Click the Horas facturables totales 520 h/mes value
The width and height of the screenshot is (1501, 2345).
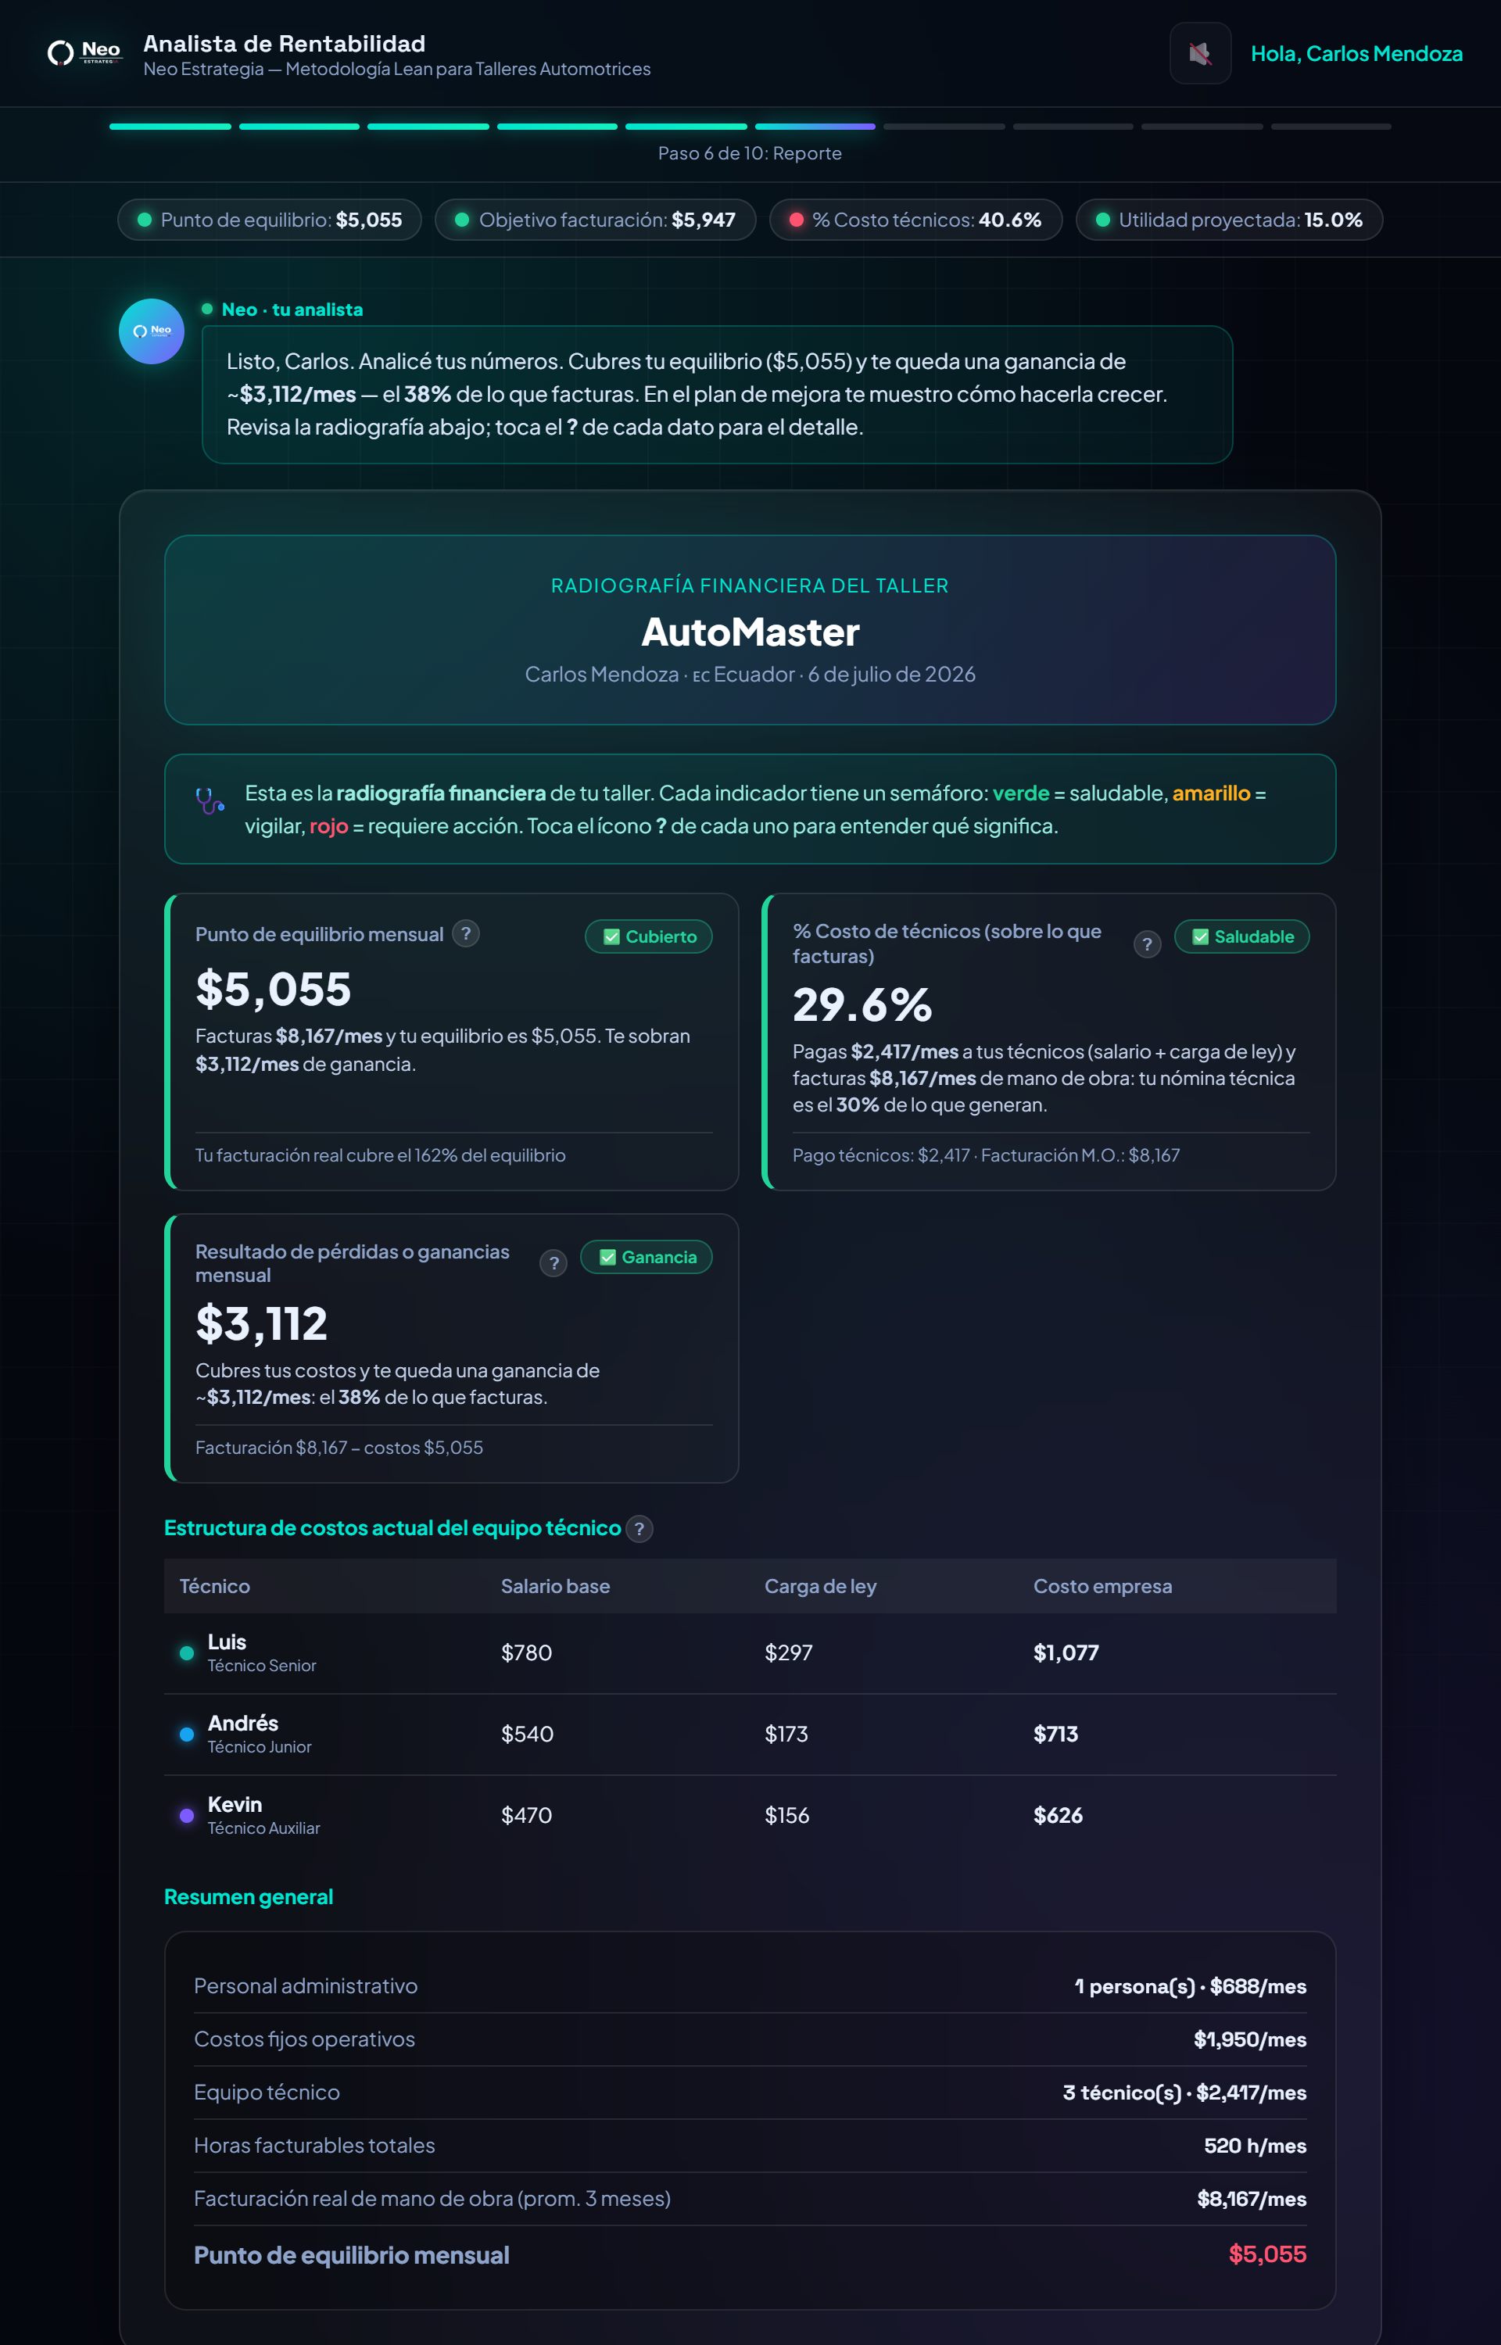pos(1255,2146)
